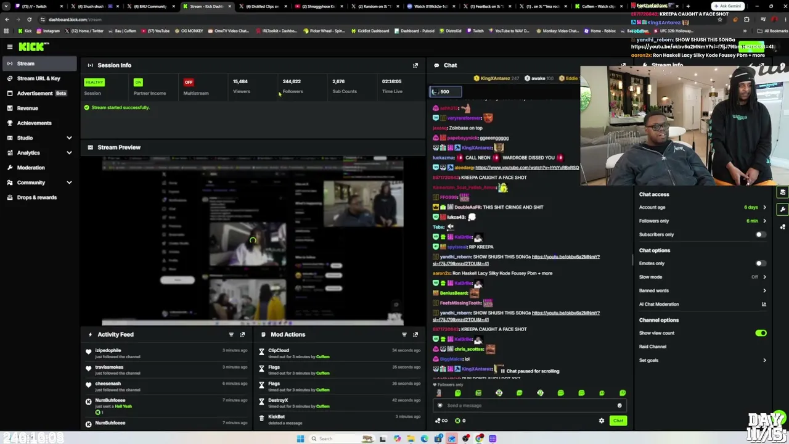Open the hamburger menu beside the Kick logo
Viewport: 789px width, 444px height.
pos(10,47)
